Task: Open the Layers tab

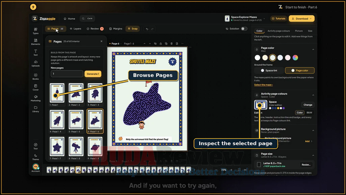Action: (75, 29)
